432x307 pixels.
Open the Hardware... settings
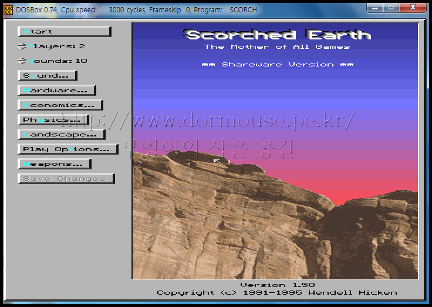pyautogui.click(x=57, y=91)
